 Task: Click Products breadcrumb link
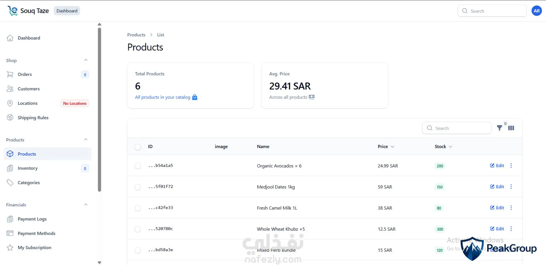(136, 35)
